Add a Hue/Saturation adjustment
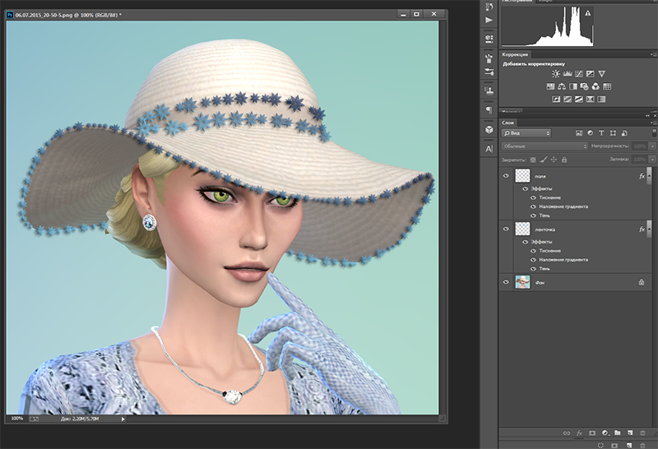 point(550,86)
